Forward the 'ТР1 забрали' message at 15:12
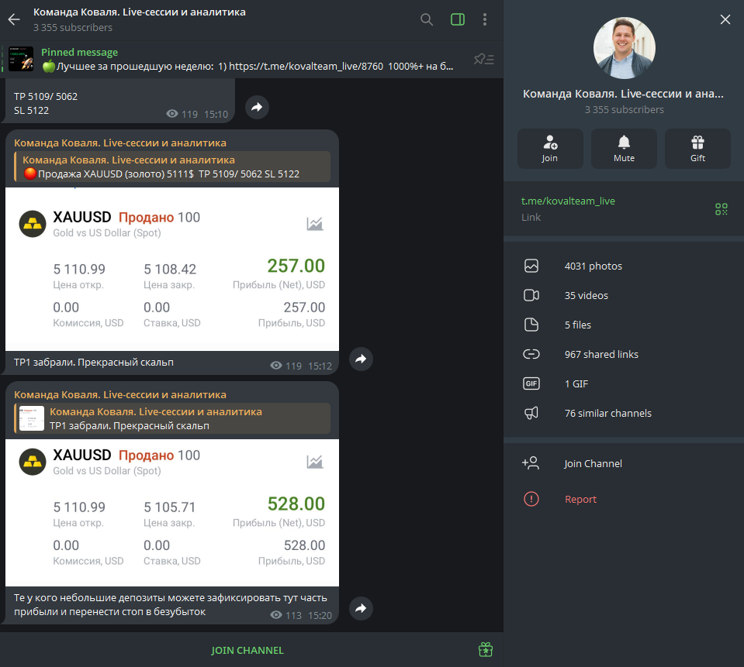 tap(361, 359)
